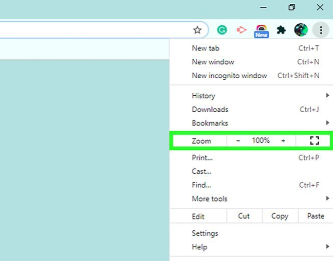This screenshot has height=261, width=333.
Task: Enter full screen mode from Zoom row
Action: pyautogui.click(x=314, y=141)
